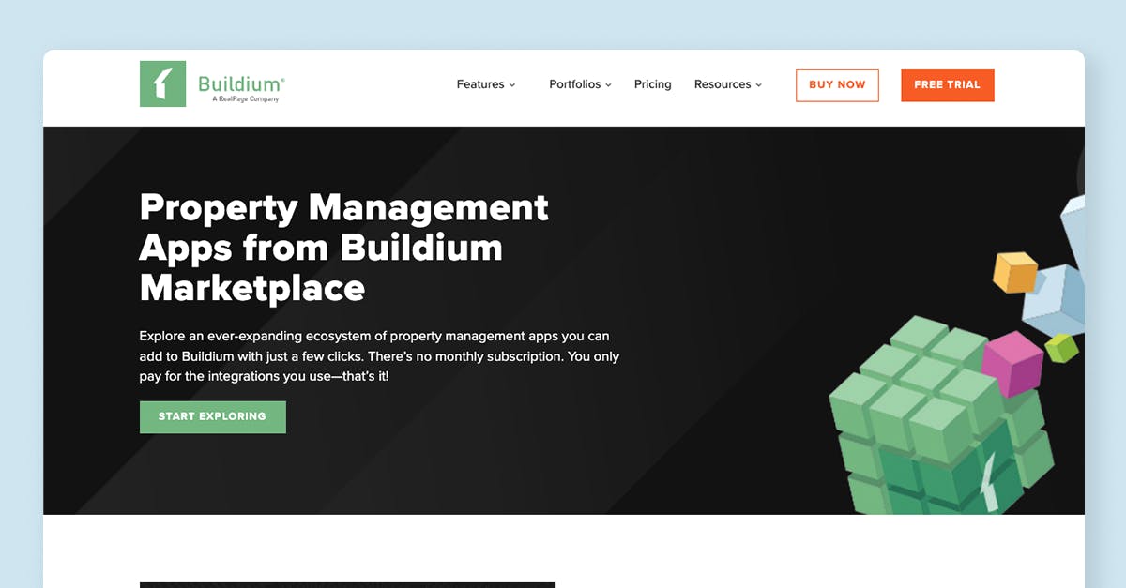This screenshot has height=588, width=1126.
Task: Click the 'A RealPage Company' tagline
Action: [x=247, y=97]
